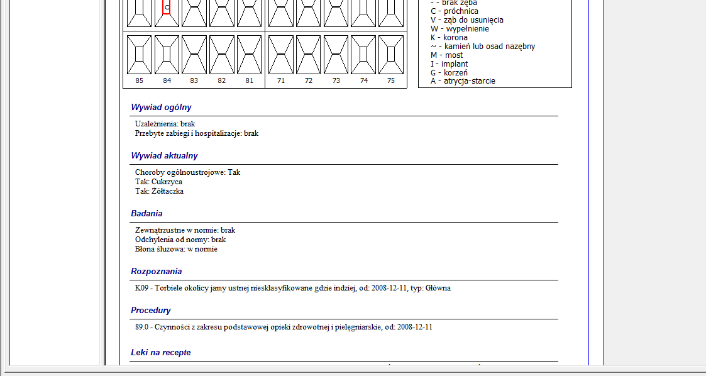Click tooth number label 73
The image size is (706, 376).
pyautogui.click(x=336, y=80)
